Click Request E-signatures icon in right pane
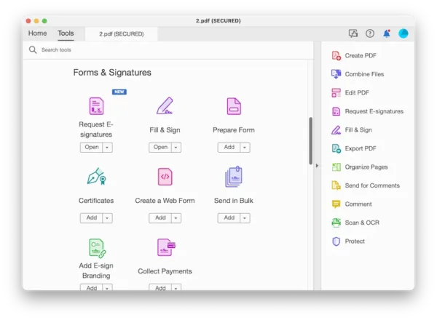 336,111
